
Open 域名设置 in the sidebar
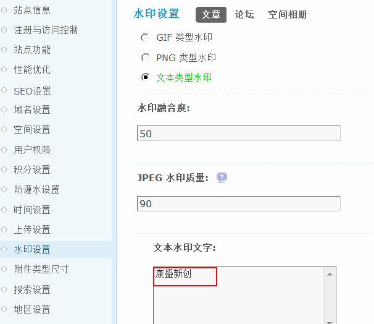coord(32,109)
